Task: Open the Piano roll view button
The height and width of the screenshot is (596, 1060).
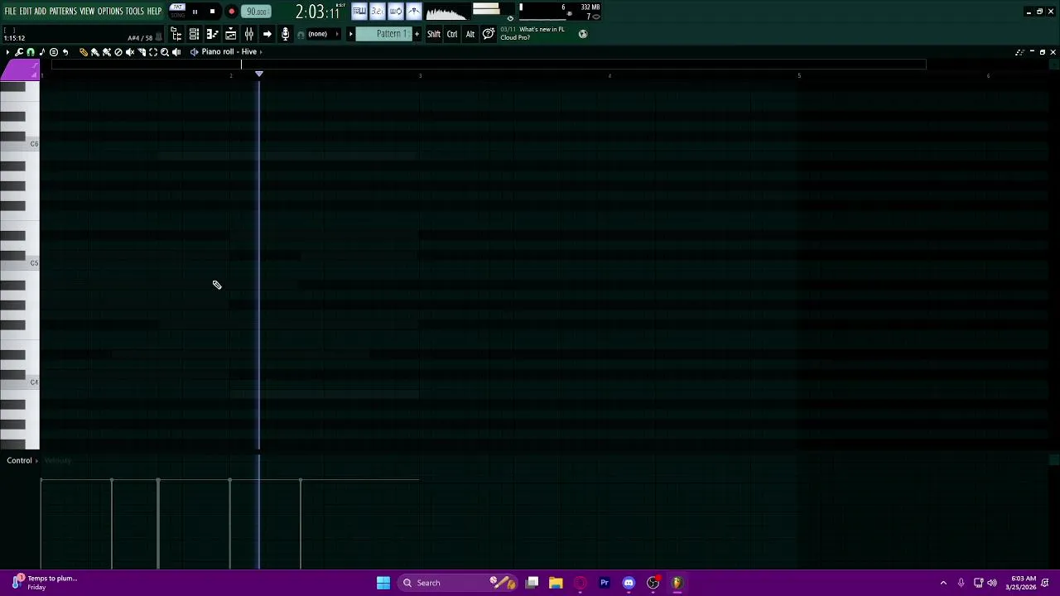Action: pyautogui.click(x=212, y=34)
